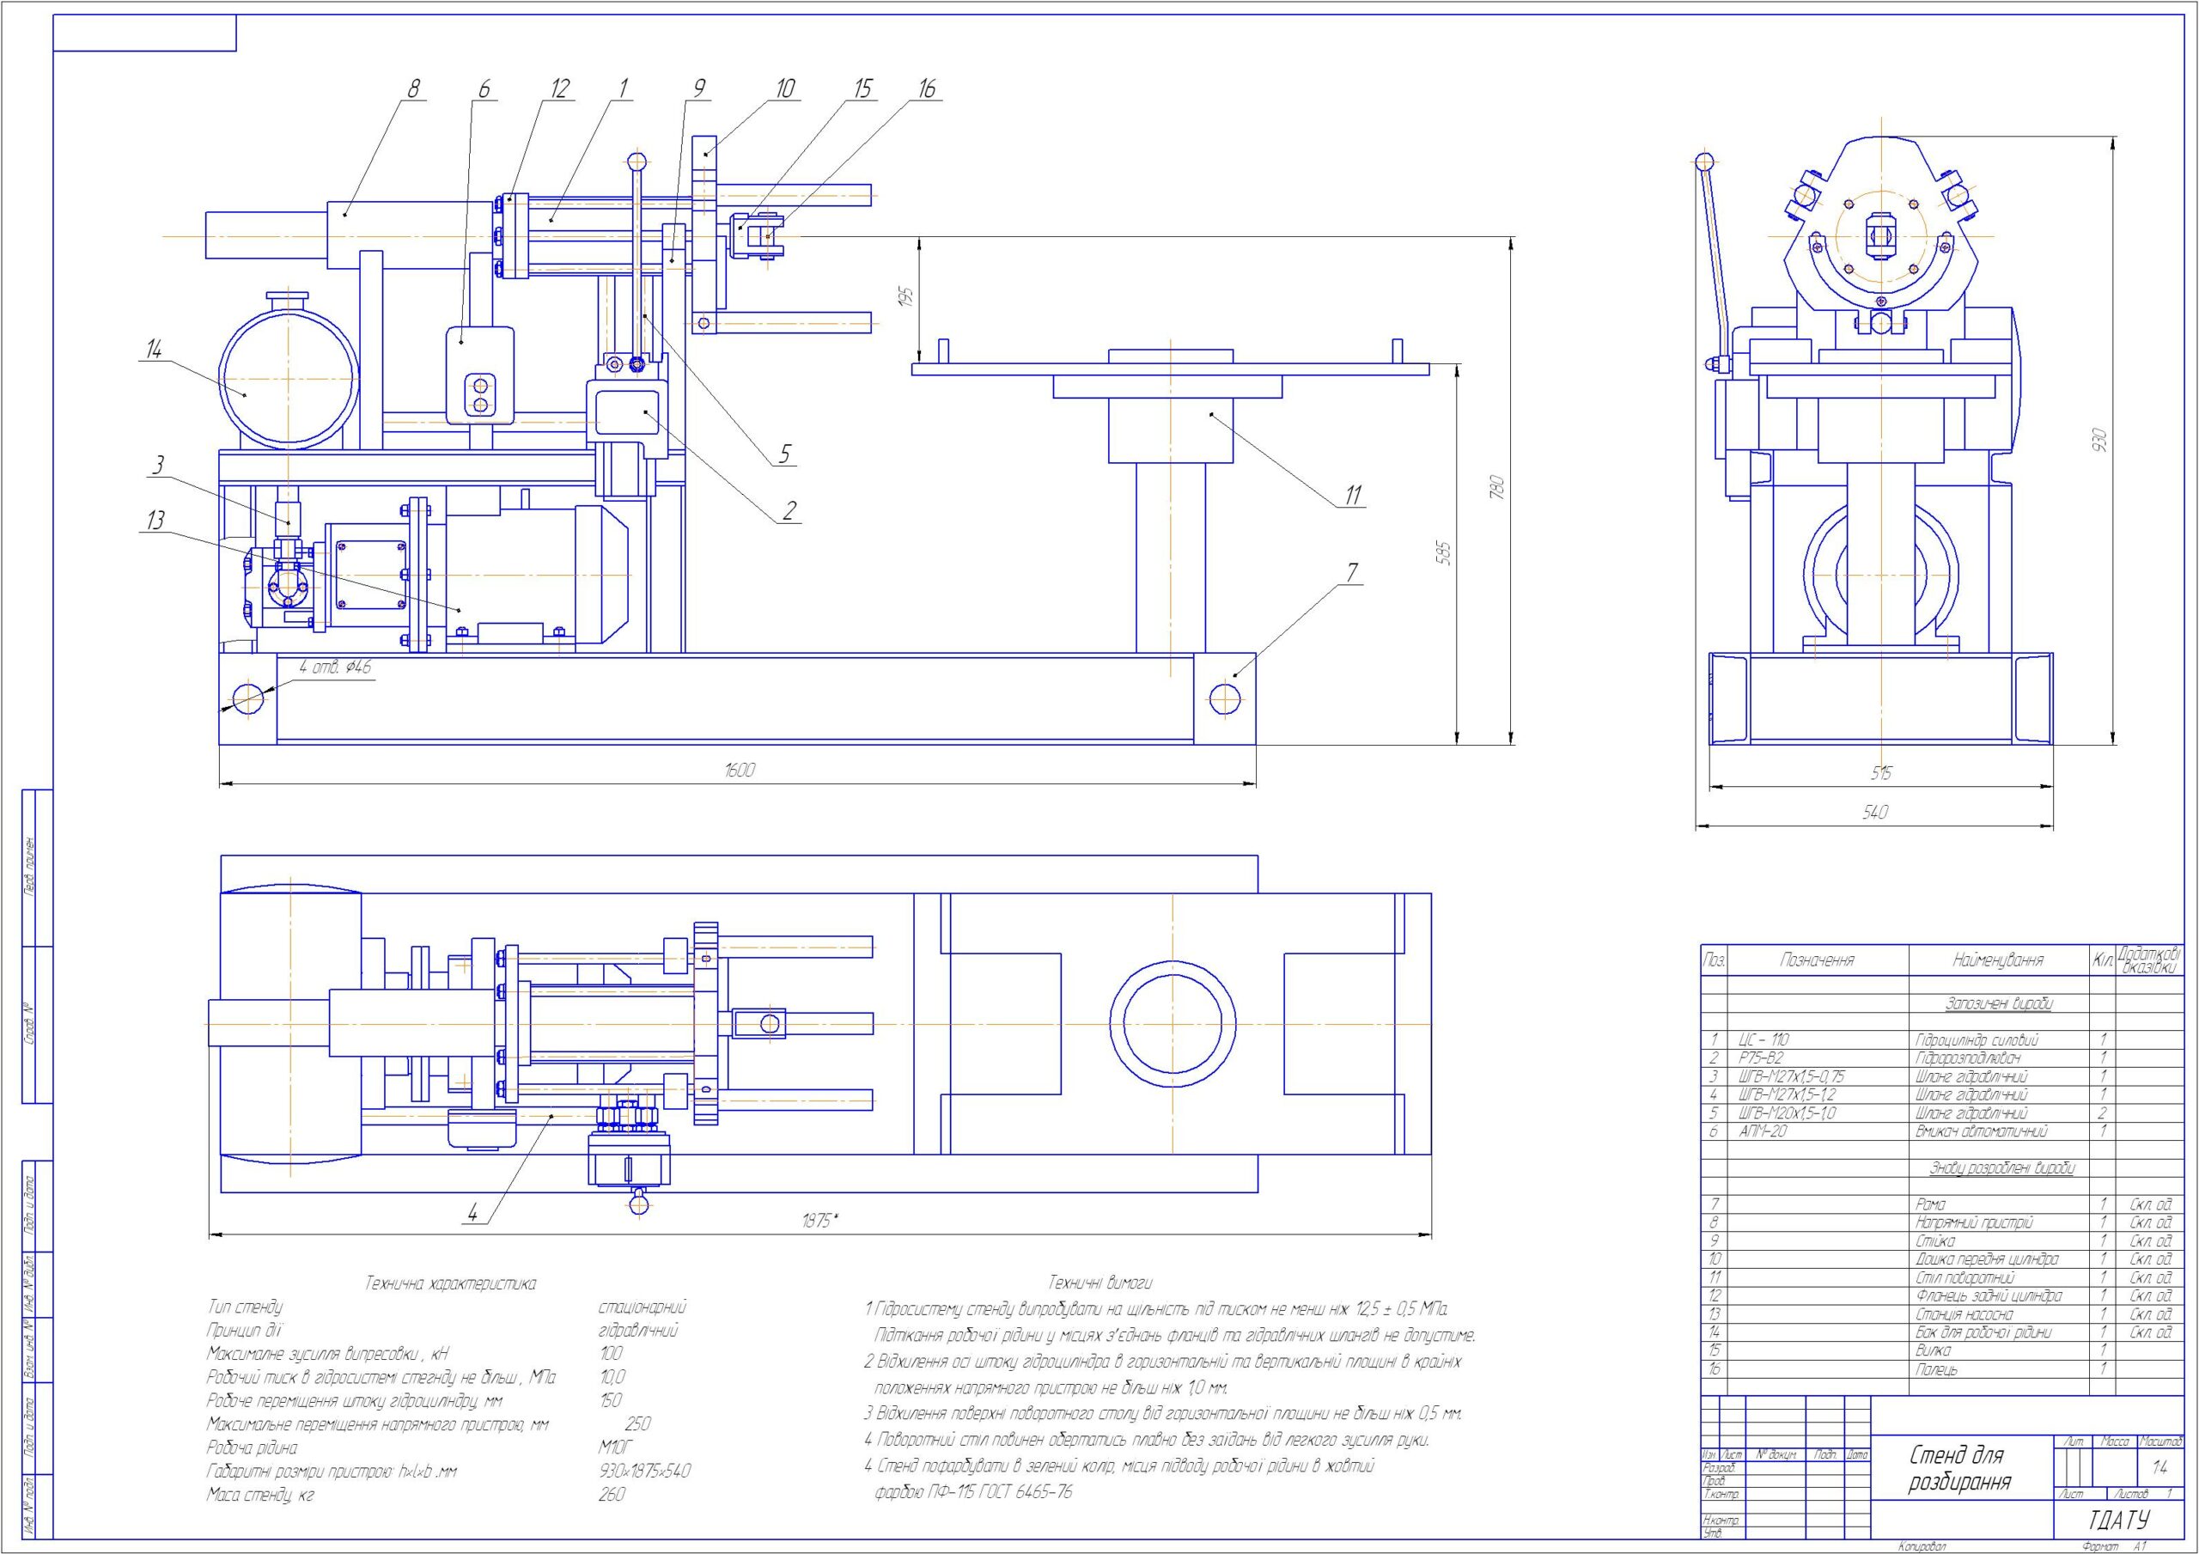Select the "1600" frame length dimension
Viewport: 2199px width, 1554px height.
pos(740,770)
